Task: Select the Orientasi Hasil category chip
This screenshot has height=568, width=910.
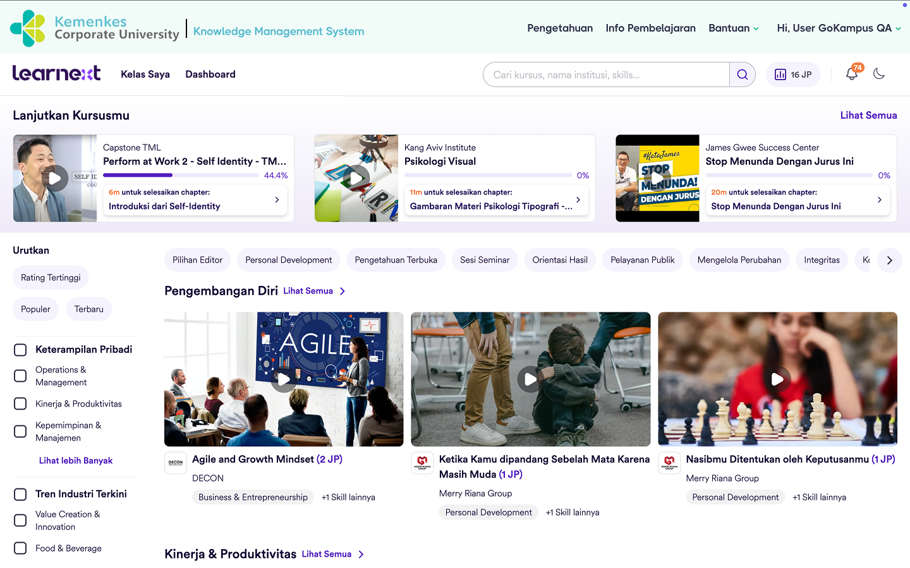Action: click(x=560, y=260)
